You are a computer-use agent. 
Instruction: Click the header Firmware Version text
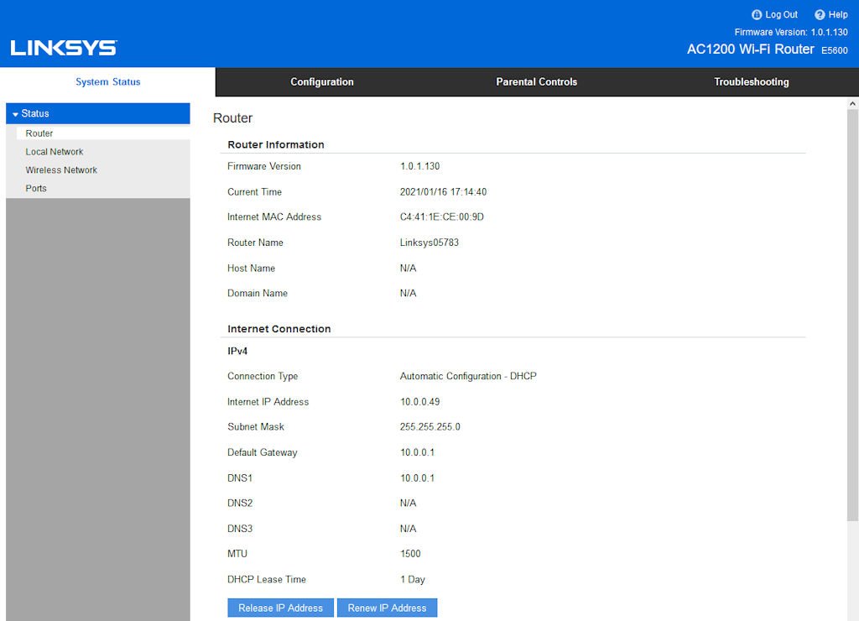pos(791,33)
